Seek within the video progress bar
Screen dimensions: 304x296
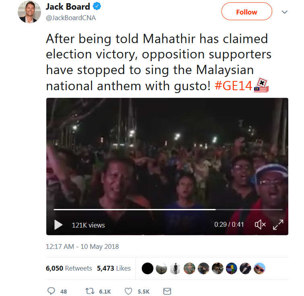[x=168, y=209]
